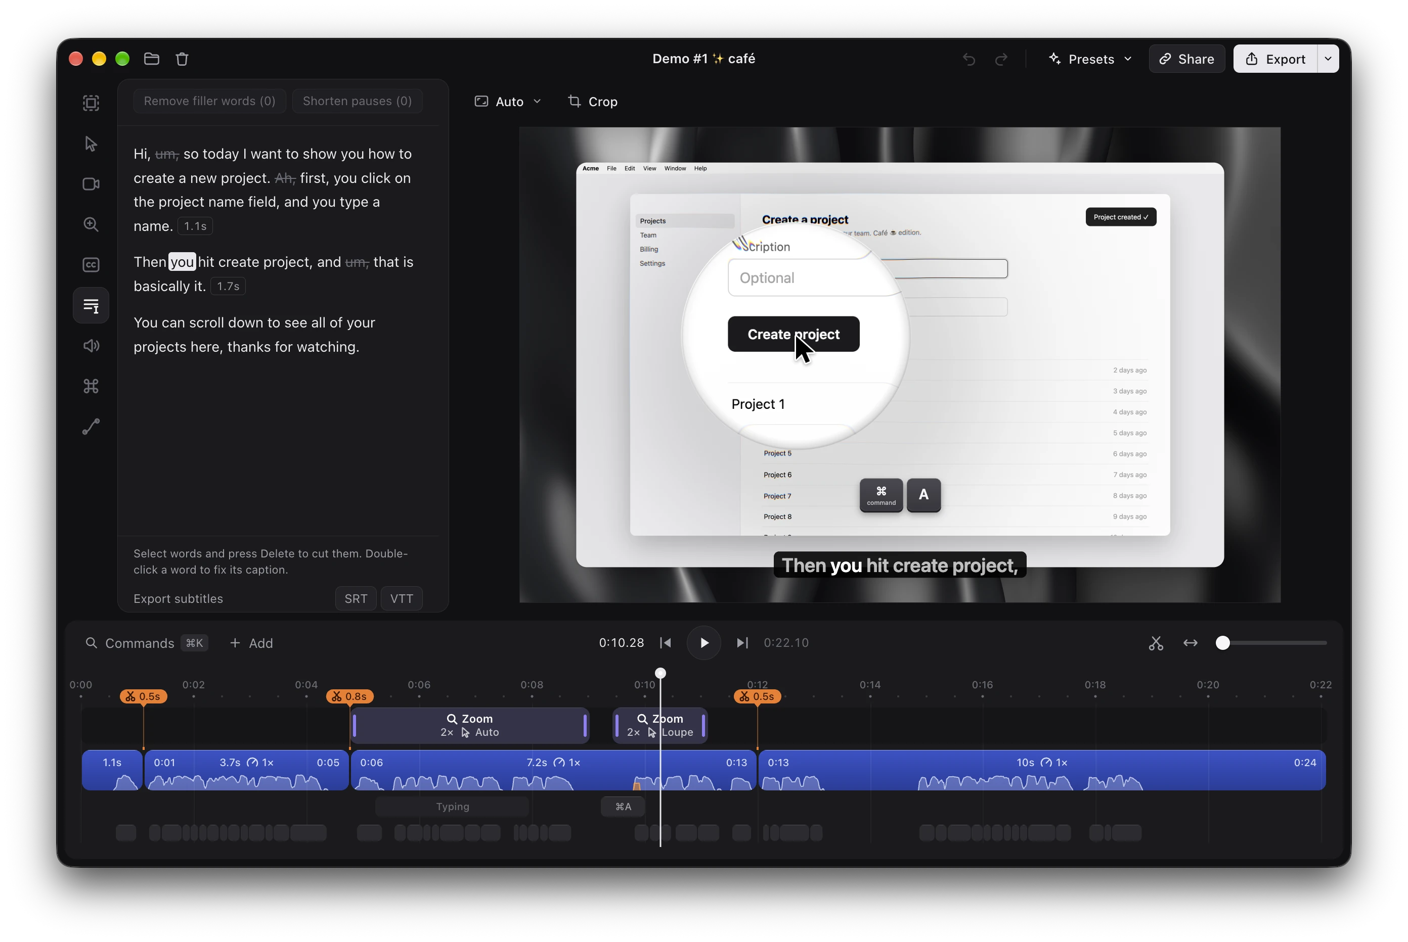Open the captions CC sidebar icon
1408x942 pixels.
[x=91, y=264]
